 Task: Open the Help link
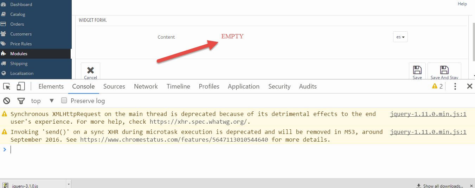click(462, 4)
